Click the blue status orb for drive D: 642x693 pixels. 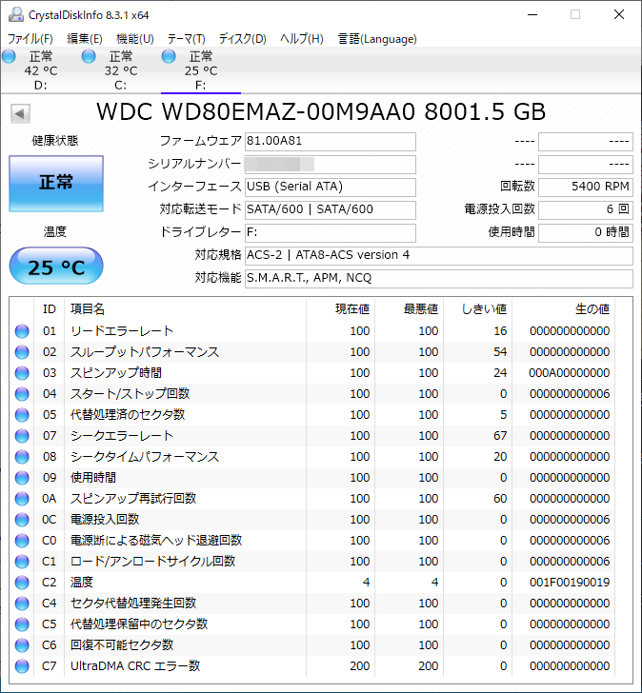tap(9, 56)
